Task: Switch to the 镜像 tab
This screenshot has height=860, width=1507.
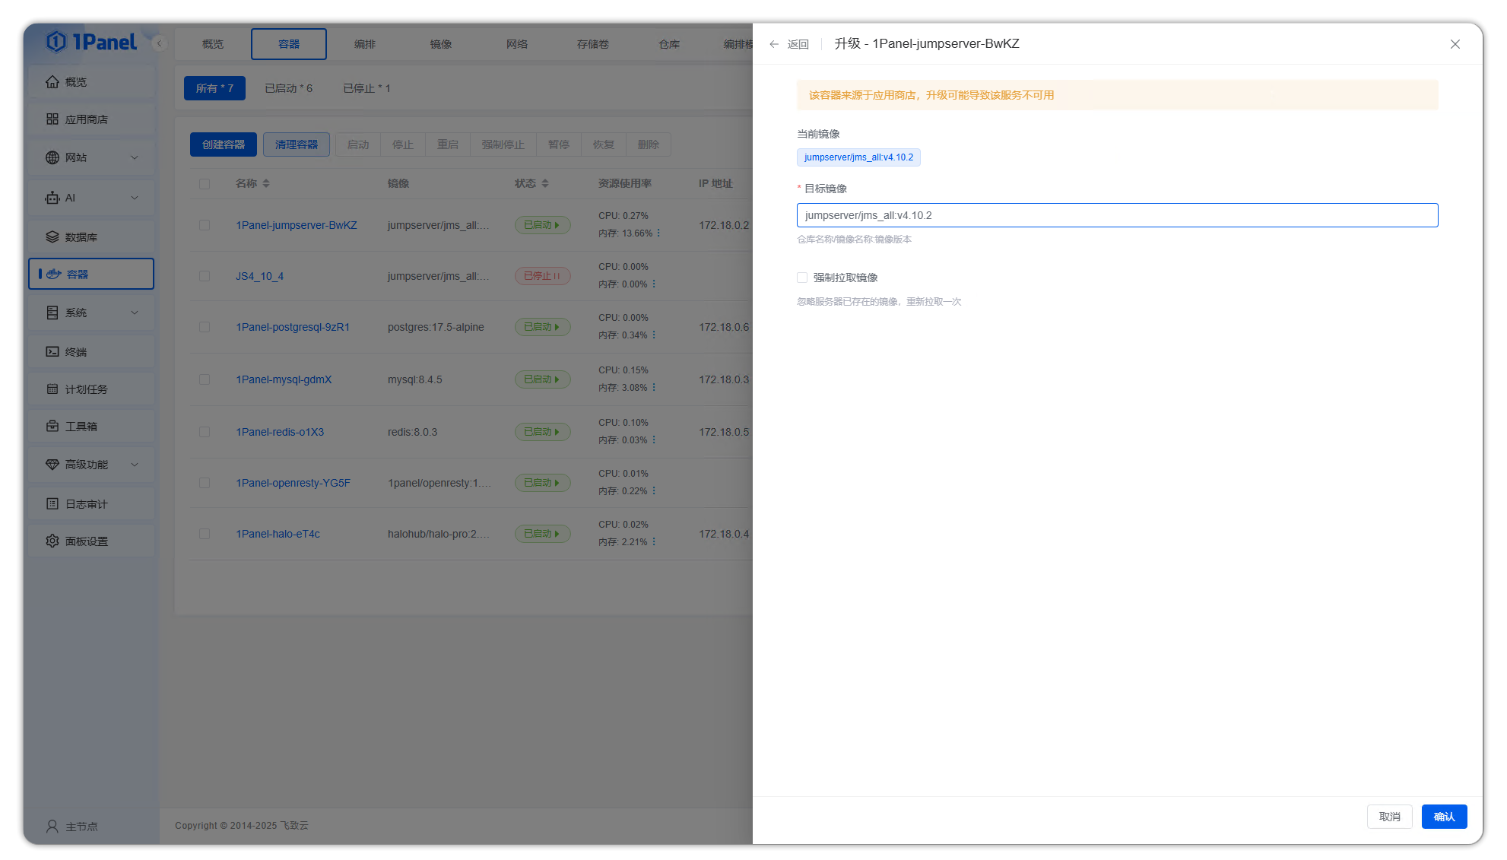Action: coord(441,44)
